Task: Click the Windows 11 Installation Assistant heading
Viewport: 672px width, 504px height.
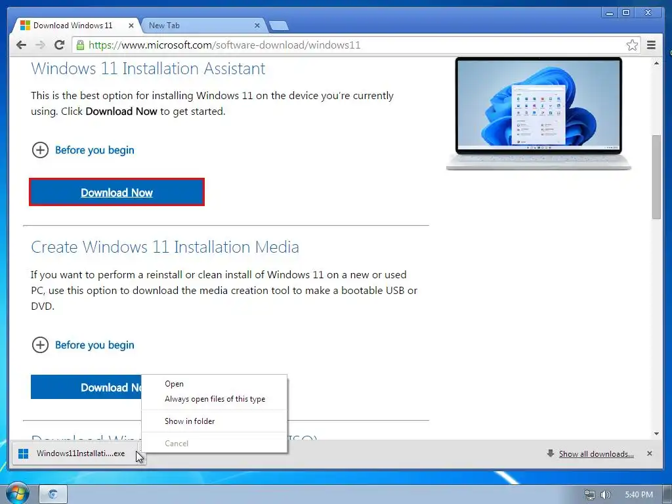Action: click(148, 68)
